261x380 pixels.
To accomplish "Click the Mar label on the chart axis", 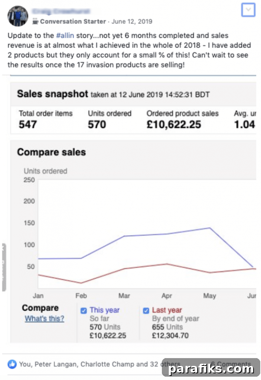I will pos(124,296).
